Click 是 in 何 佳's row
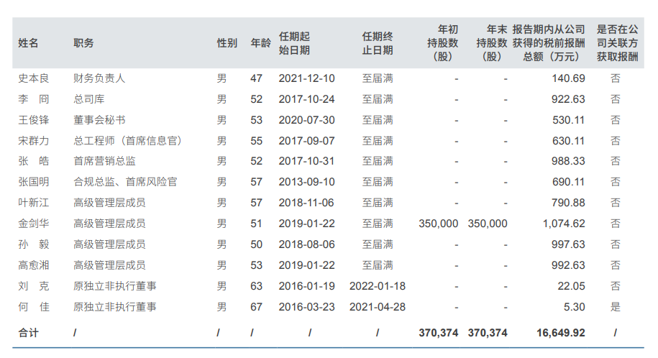This screenshot has height=358, width=658. point(615,307)
